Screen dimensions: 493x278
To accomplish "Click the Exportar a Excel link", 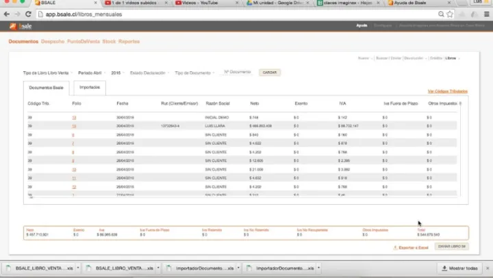I will point(412,247).
